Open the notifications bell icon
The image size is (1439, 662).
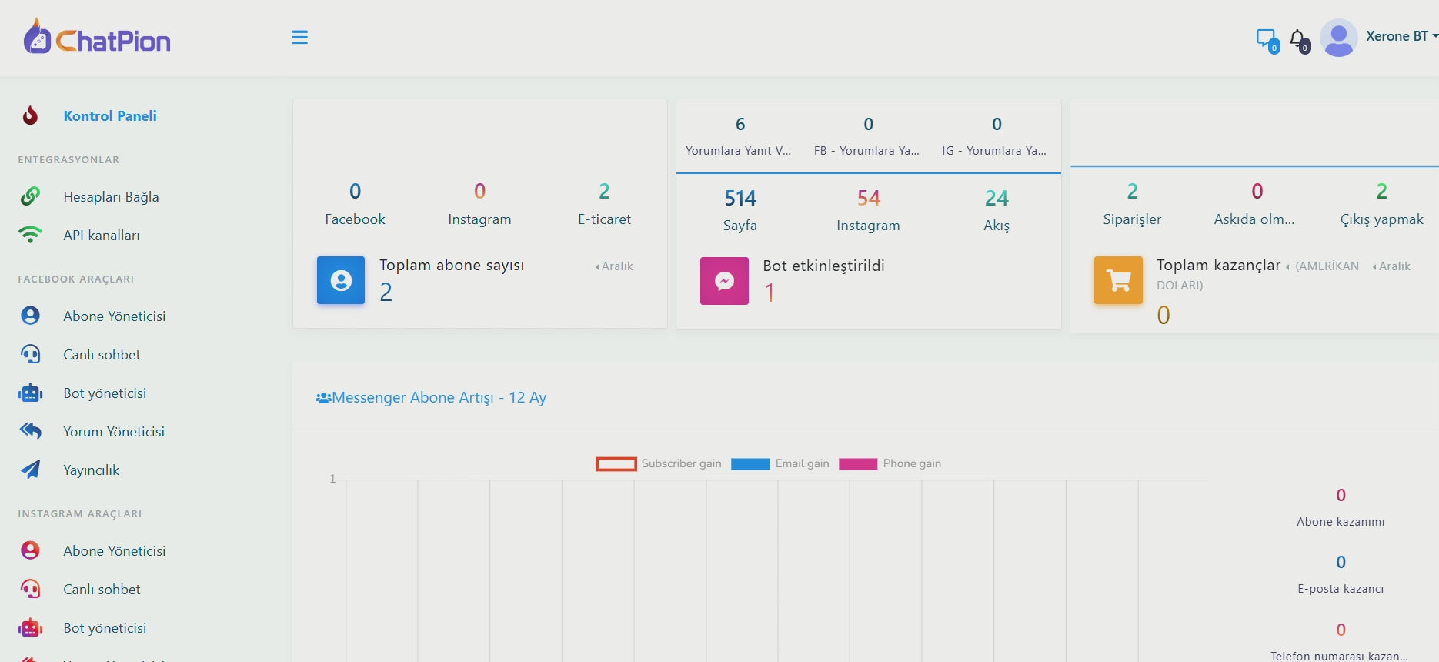pos(1298,39)
